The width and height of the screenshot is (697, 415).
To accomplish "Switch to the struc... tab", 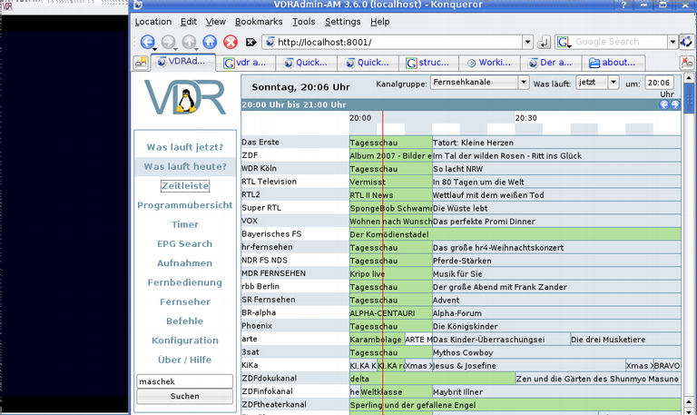I will point(429,63).
